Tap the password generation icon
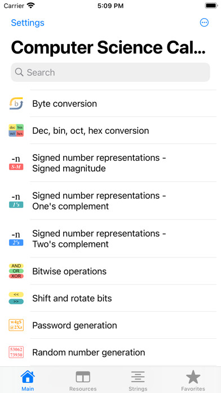221x393 pixels. [16, 325]
